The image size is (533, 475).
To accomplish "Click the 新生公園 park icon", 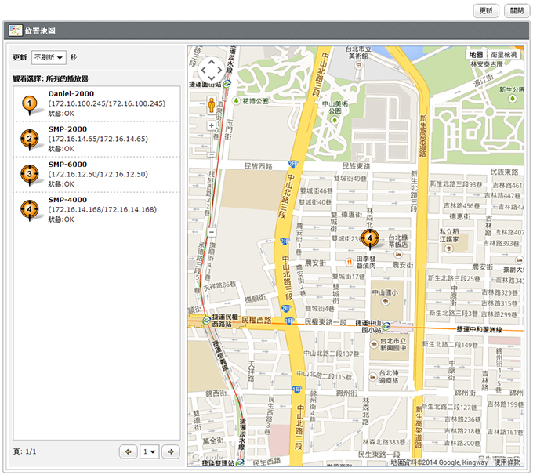I will tap(513, 99).
